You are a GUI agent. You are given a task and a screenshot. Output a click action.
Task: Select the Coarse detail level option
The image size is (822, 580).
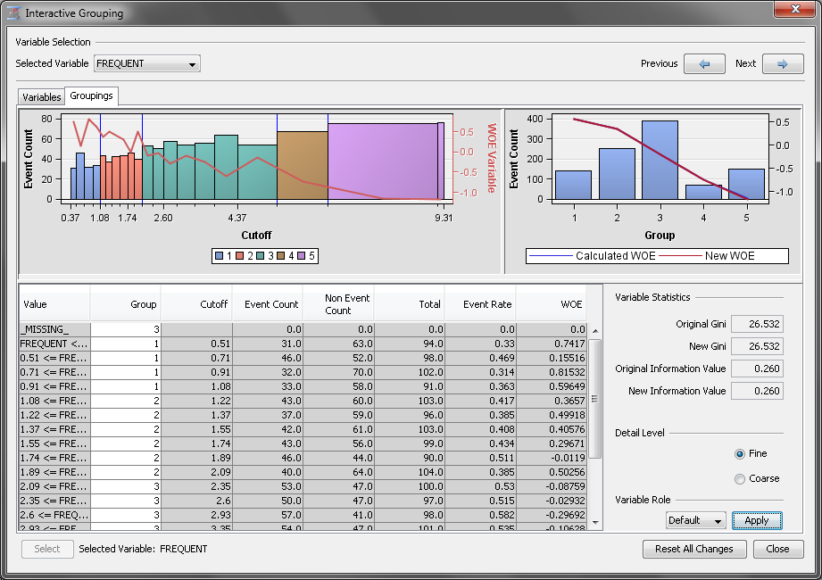click(x=739, y=478)
